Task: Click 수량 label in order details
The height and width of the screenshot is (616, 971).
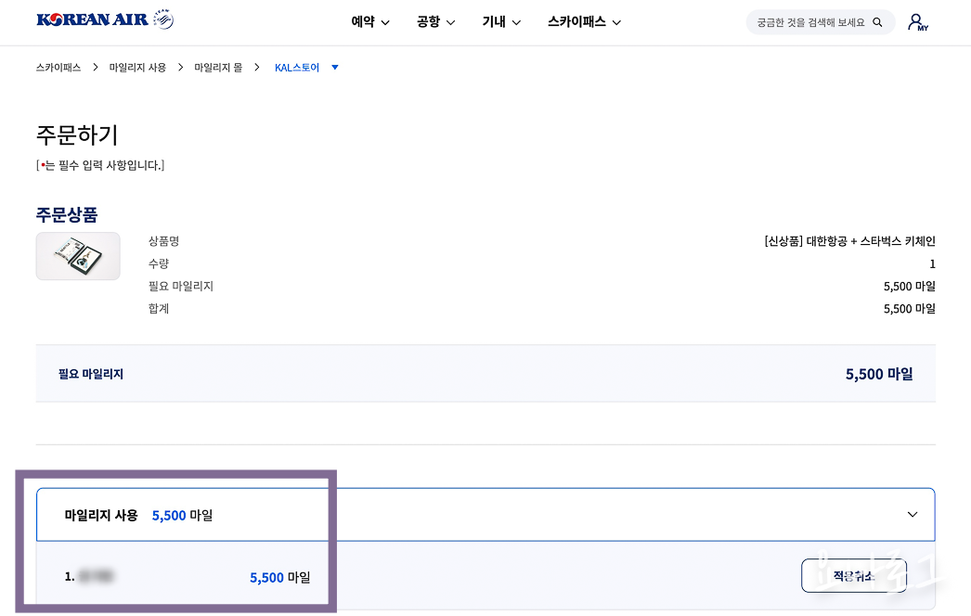Action: pyautogui.click(x=159, y=263)
